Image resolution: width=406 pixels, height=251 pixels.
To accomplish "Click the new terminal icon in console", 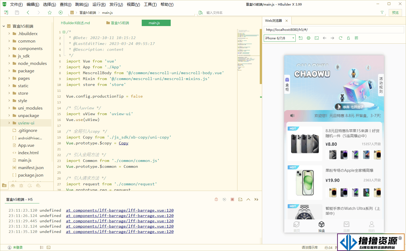I will coord(240,199).
